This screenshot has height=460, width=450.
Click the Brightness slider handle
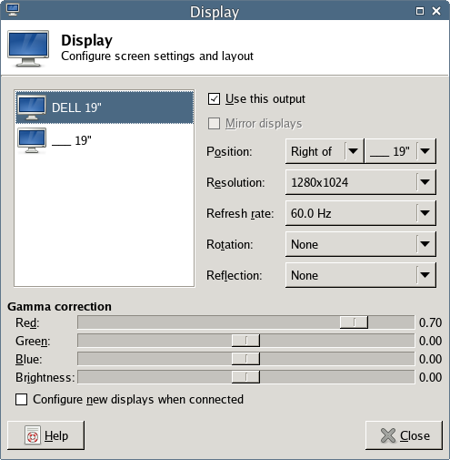click(245, 377)
